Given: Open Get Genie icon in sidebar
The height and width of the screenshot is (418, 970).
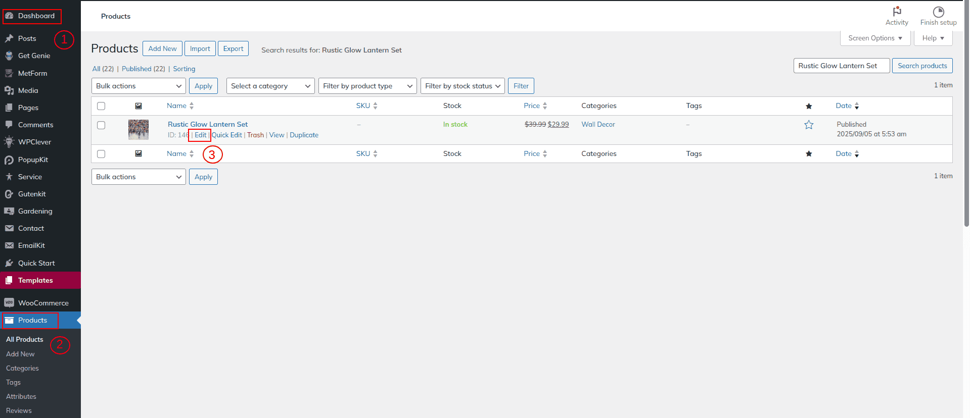Looking at the screenshot, I should (9, 56).
